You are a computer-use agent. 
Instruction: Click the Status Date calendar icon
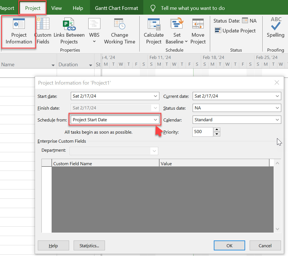pos(245,20)
